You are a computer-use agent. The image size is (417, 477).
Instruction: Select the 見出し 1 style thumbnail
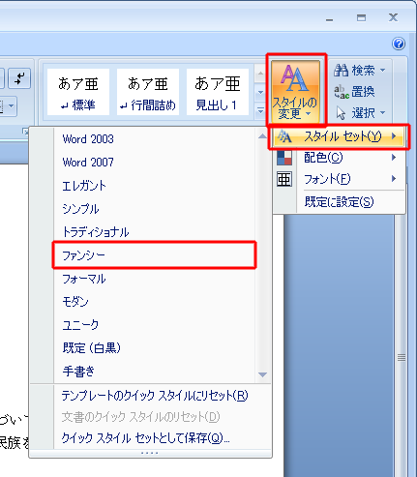click(x=218, y=92)
